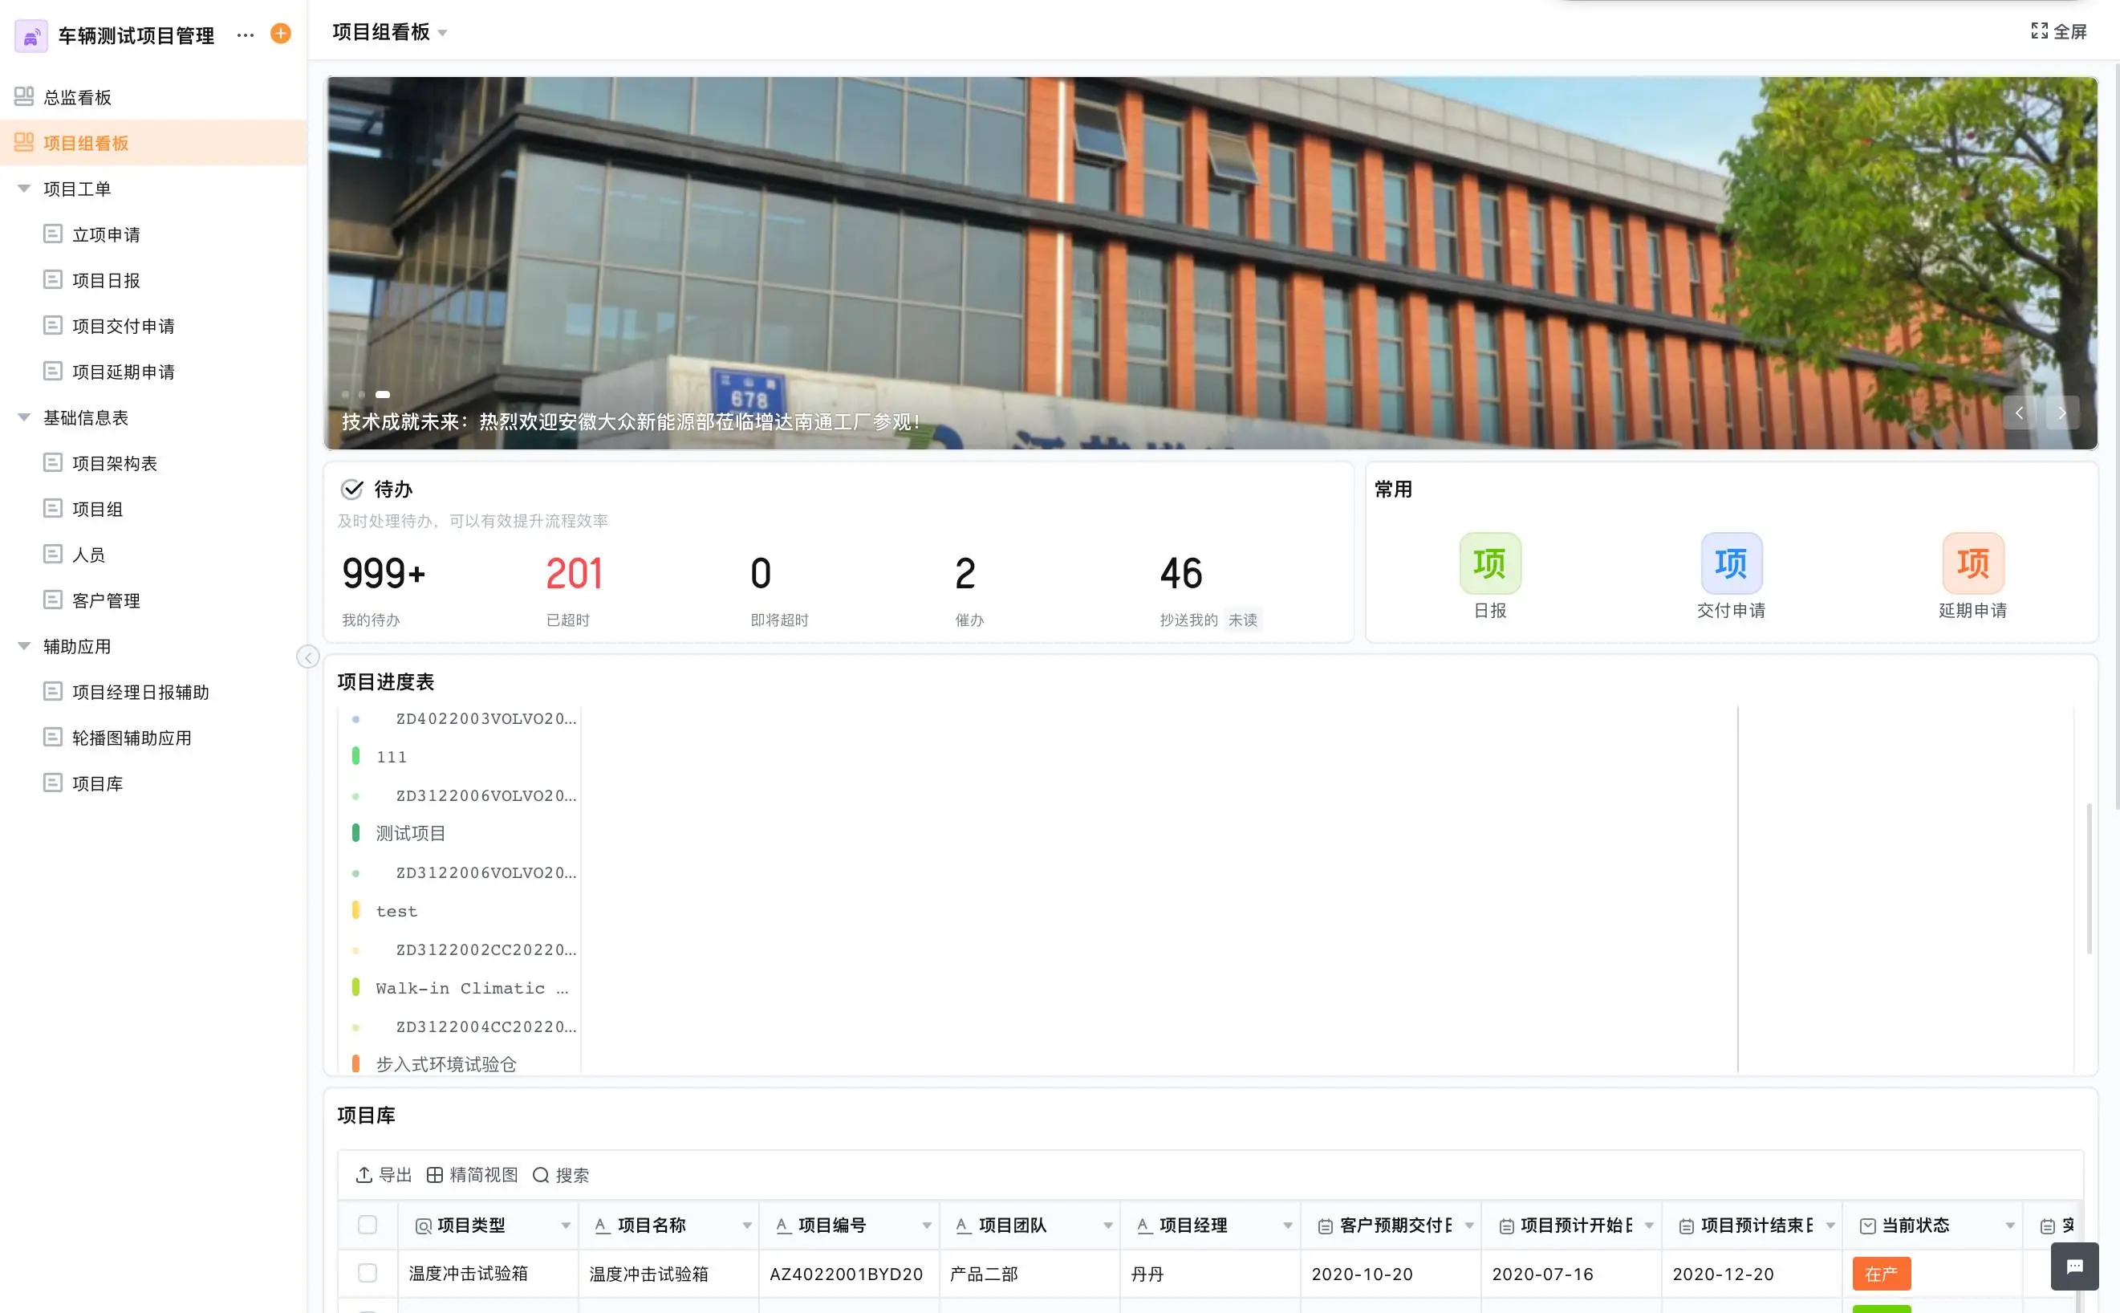
Task: Click 2020-10-20 delivery date cell
Action: (x=1390, y=1274)
